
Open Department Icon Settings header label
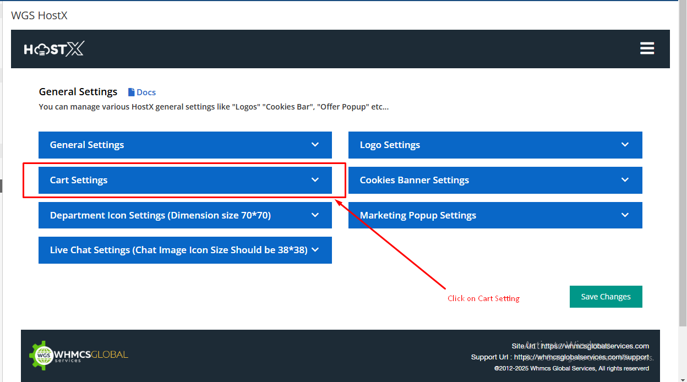(x=160, y=215)
